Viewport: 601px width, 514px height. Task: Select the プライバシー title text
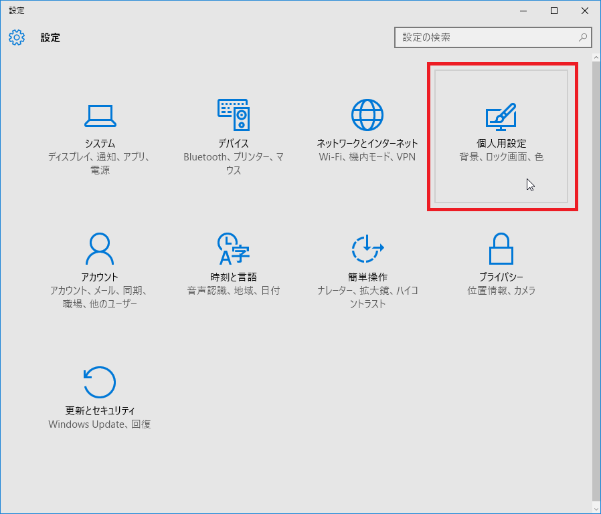pyautogui.click(x=501, y=277)
